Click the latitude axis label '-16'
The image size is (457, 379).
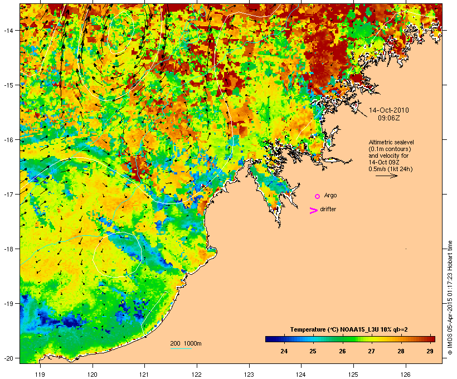[8, 140]
